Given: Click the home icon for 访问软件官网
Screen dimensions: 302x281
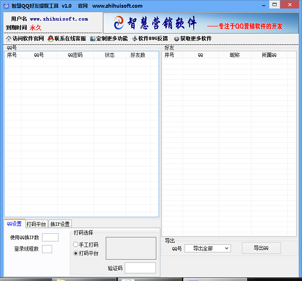Looking at the screenshot, I should (x=8, y=39).
